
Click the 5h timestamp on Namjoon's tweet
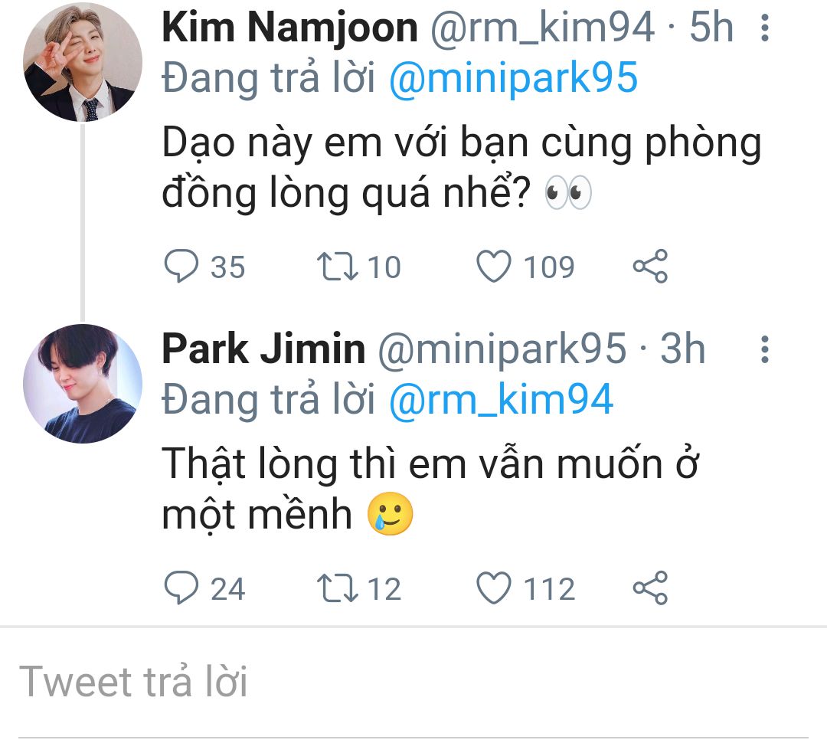pos(711,29)
